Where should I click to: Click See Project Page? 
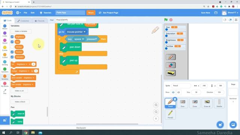[x=108, y=13]
